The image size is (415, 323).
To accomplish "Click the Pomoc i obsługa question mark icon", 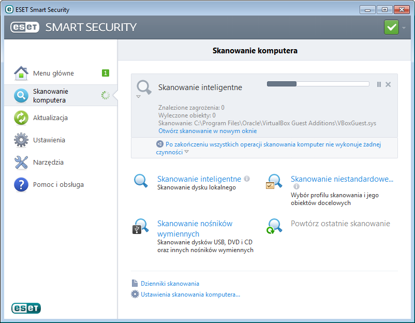I will [x=21, y=184].
